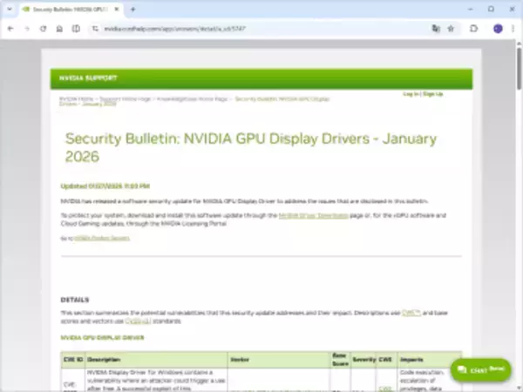The width and height of the screenshot is (523, 392).
Task: Open the NVIDIA Product Security link
Action: point(102,238)
